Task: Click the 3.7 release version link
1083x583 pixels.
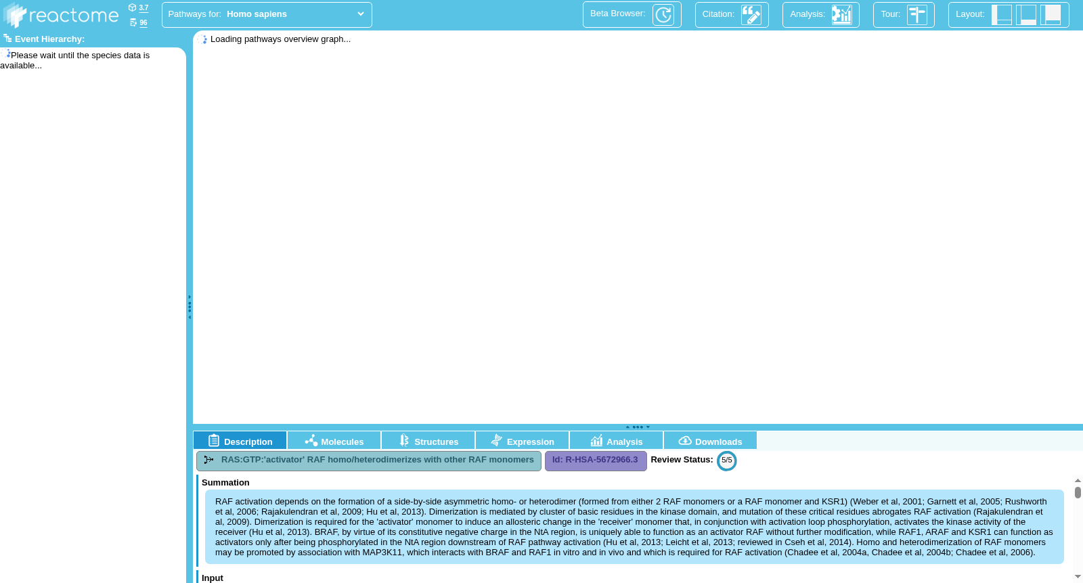Action: (x=143, y=8)
